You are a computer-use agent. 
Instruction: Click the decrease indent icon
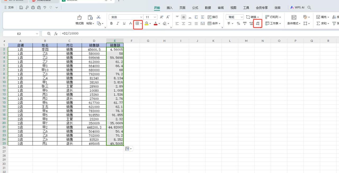point(196,17)
